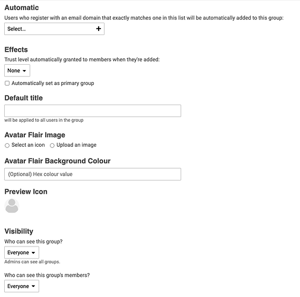Open the email domain Select... box

(x=54, y=29)
